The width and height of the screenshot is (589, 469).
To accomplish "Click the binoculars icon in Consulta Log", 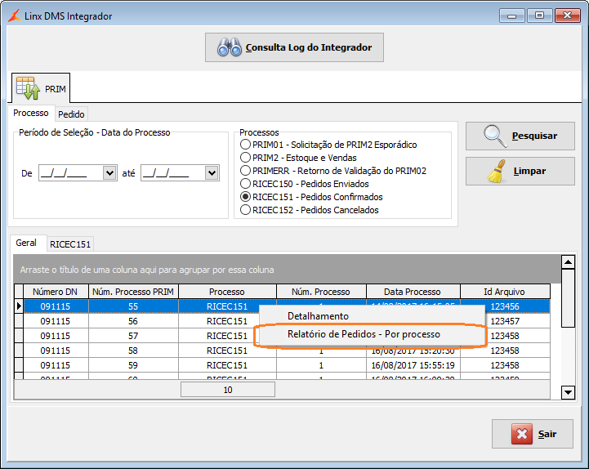I will click(x=229, y=47).
